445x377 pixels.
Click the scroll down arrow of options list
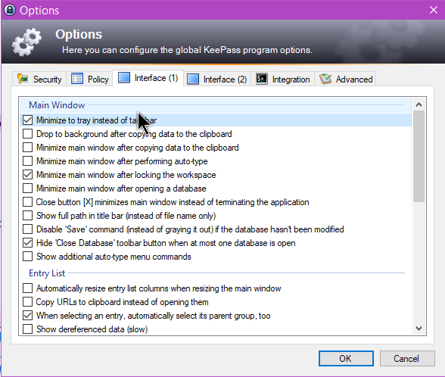pos(419,329)
